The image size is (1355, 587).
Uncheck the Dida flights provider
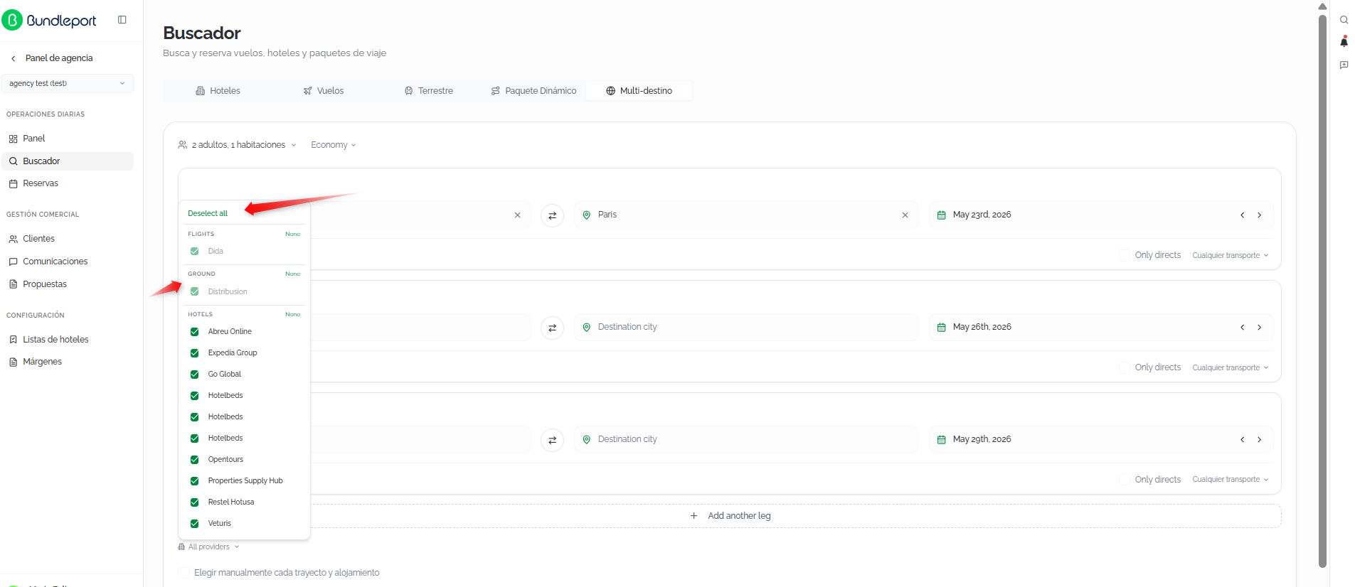(194, 252)
